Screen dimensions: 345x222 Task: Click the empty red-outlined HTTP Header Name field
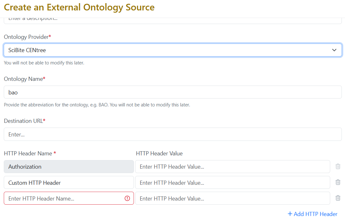(x=69, y=198)
